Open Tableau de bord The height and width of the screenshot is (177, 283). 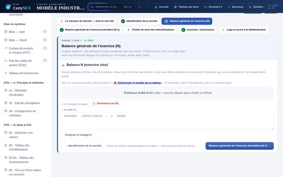tap(186, 7)
